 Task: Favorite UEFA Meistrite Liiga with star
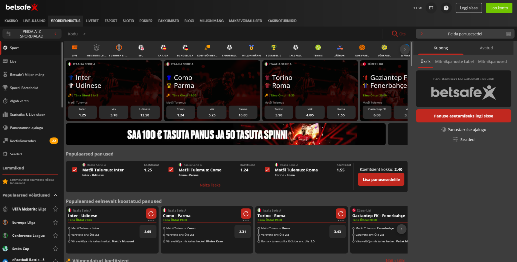coord(56,209)
